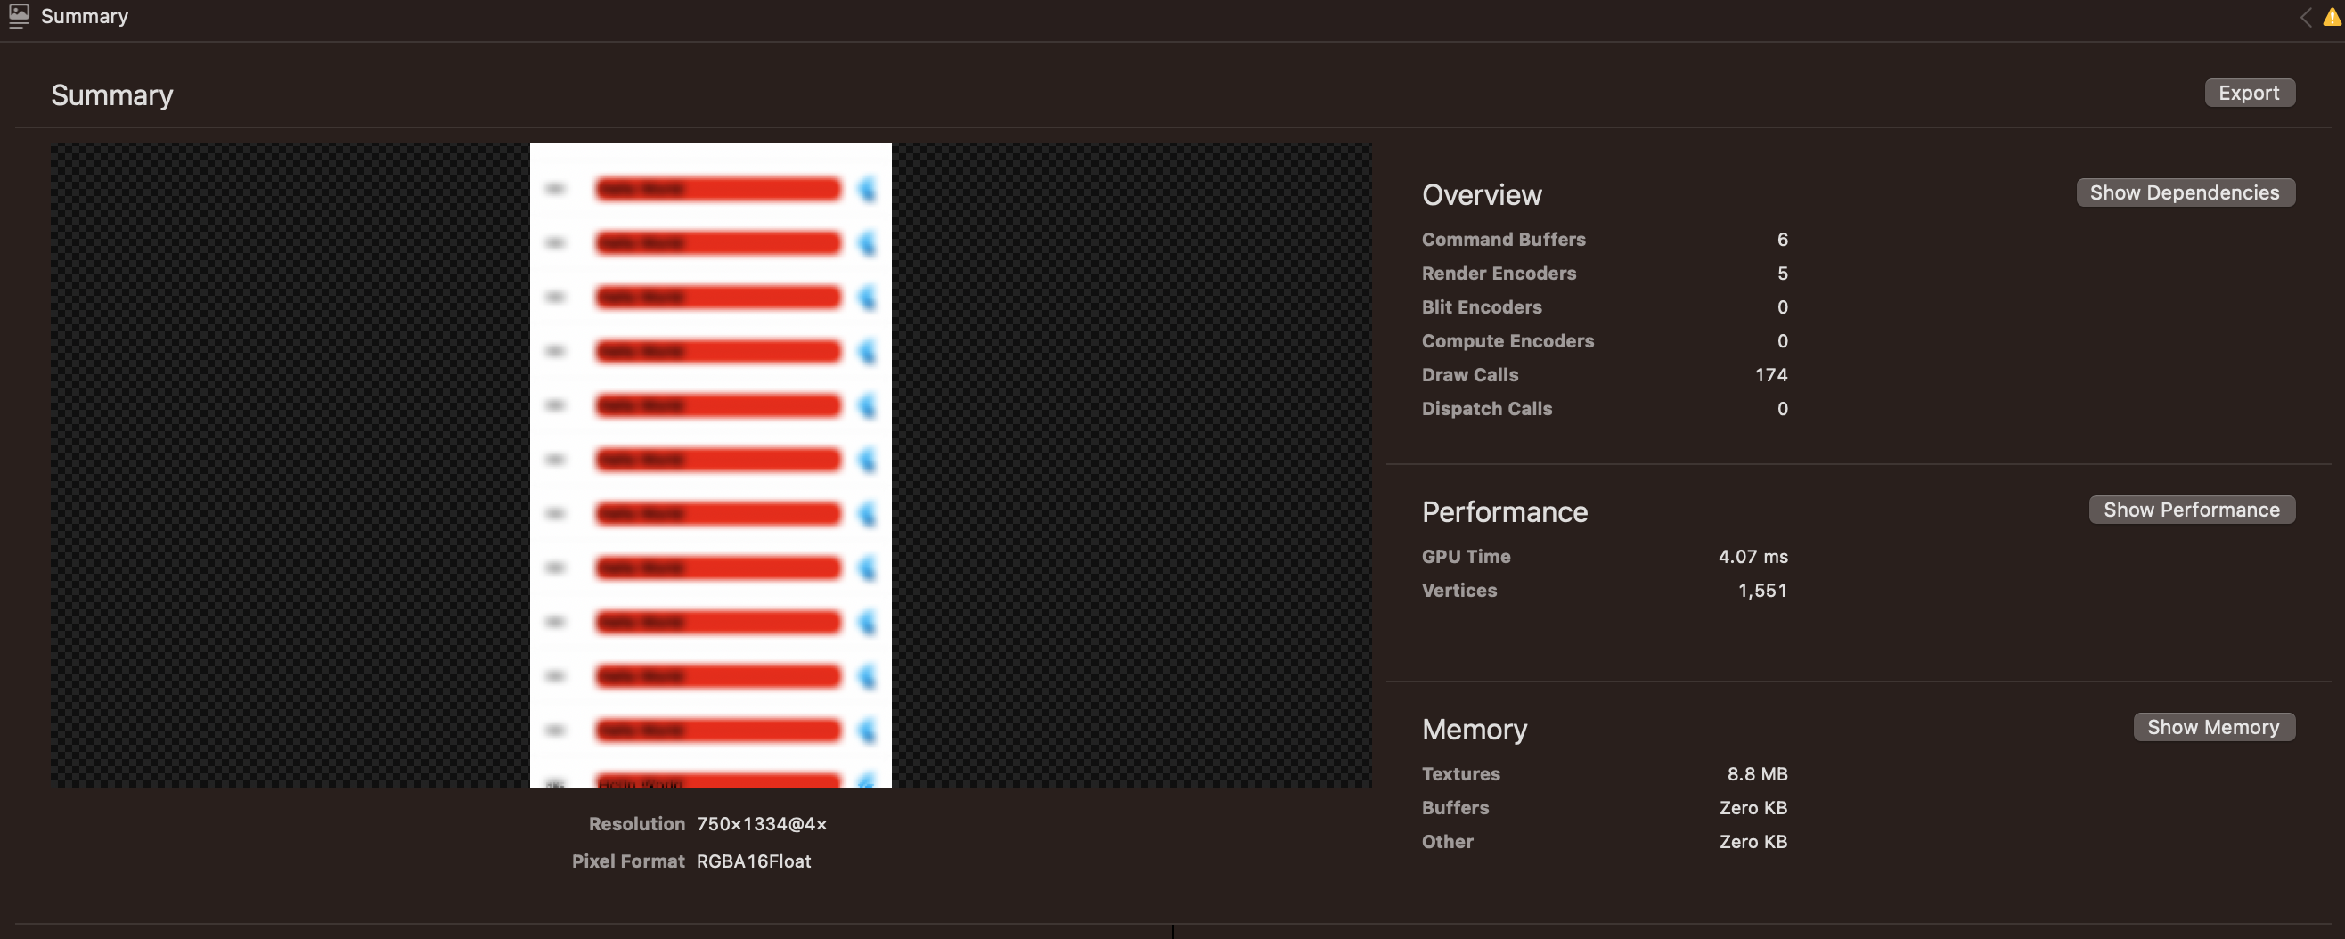Open Show Memory
The image size is (2345, 939).
[x=2214, y=726]
